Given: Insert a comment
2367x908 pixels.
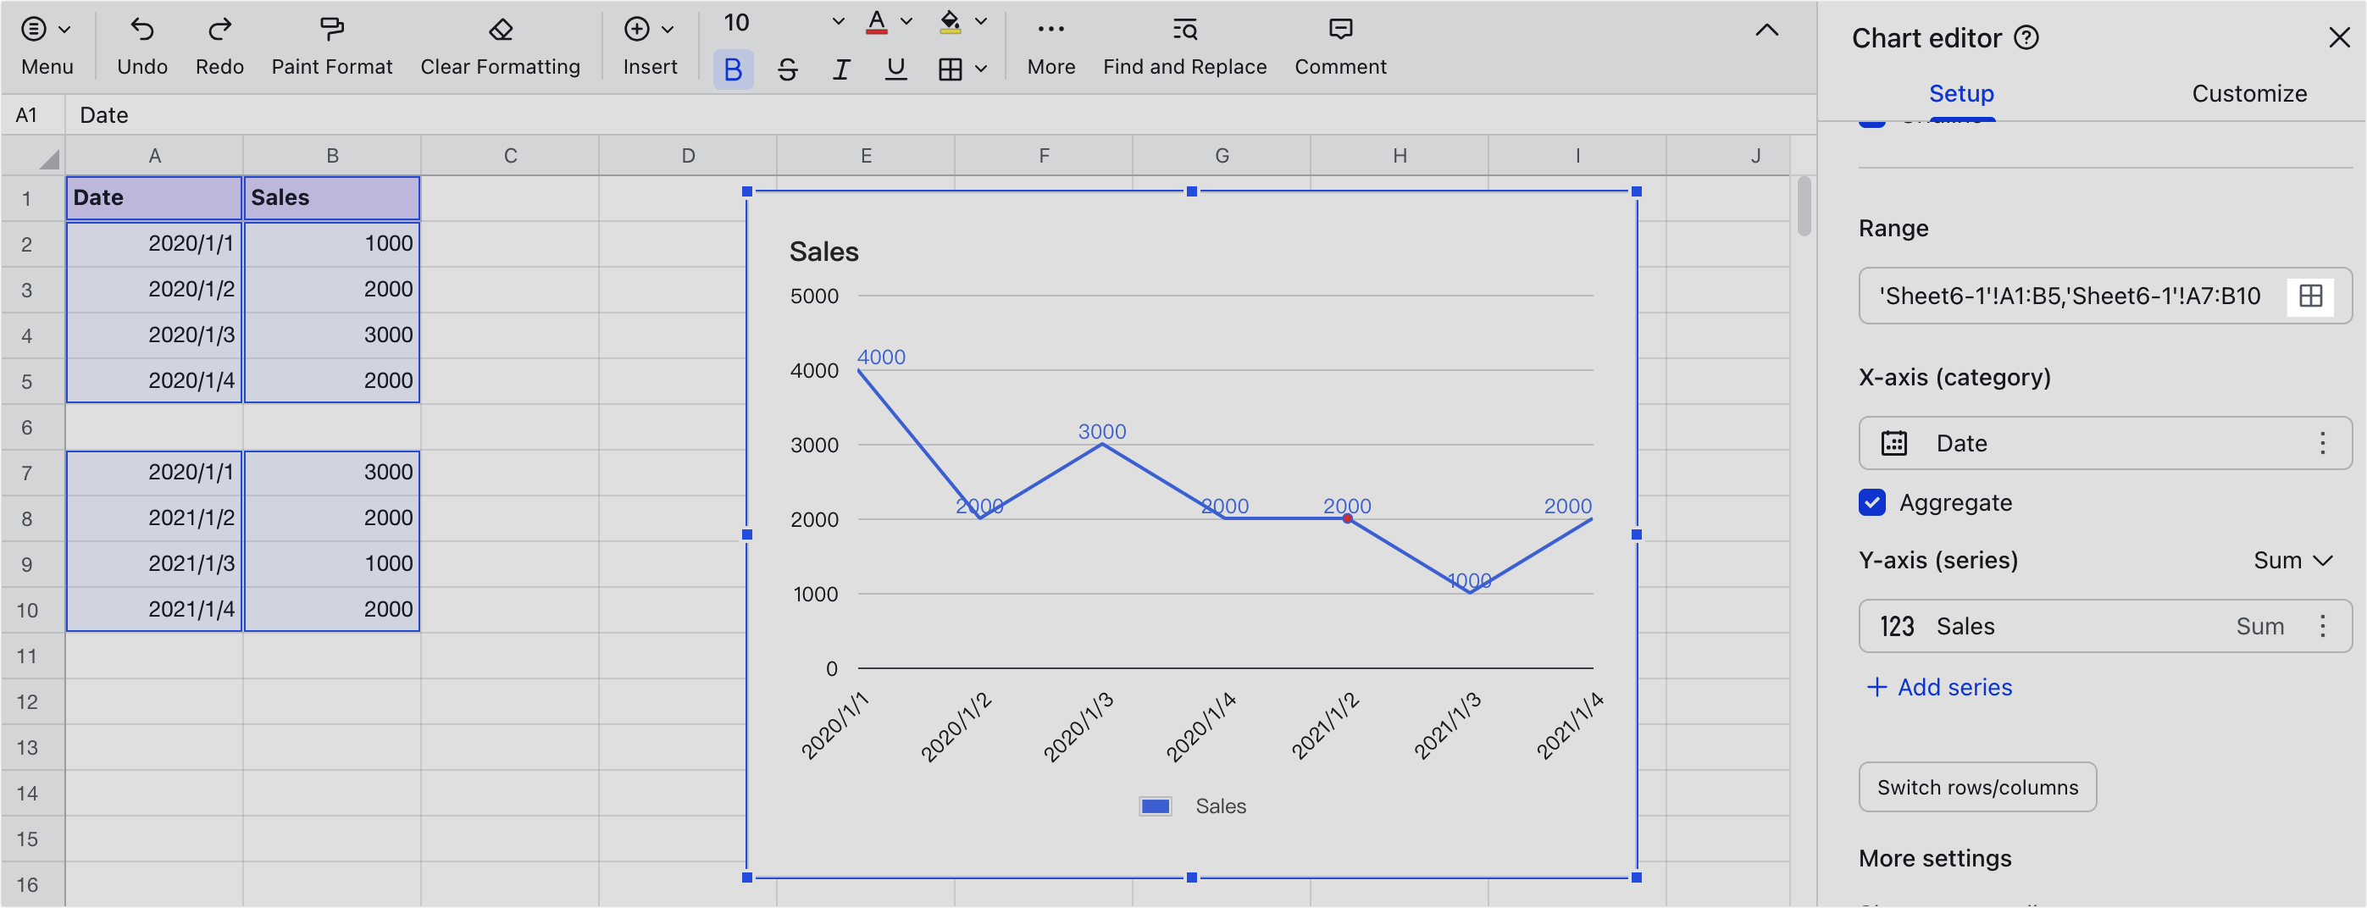Looking at the screenshot, I should click(x=1339, y=42).
